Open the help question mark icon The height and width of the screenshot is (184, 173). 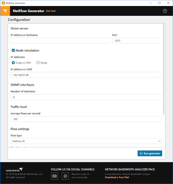click(165, 11)
